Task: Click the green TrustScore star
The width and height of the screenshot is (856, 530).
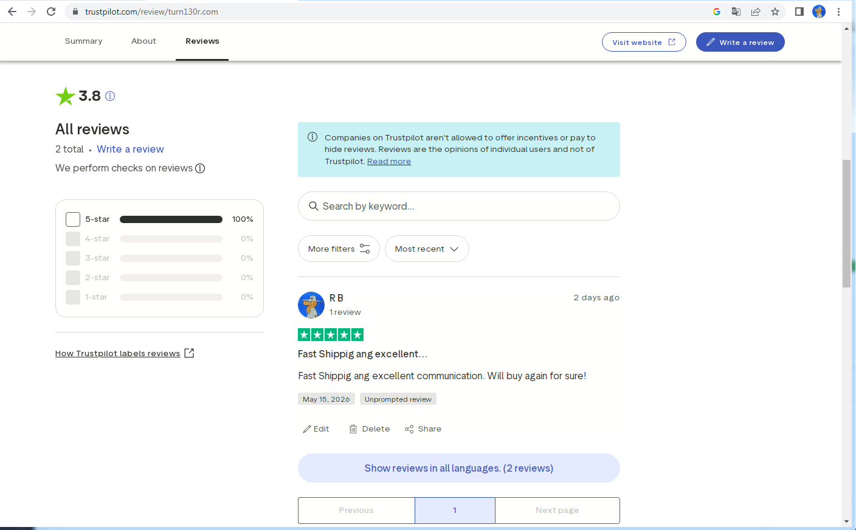Action: pos(65,96)
